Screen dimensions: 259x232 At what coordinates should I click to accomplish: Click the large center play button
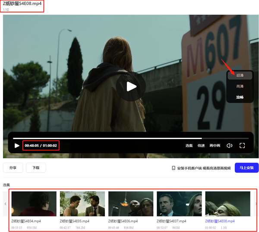131,87
